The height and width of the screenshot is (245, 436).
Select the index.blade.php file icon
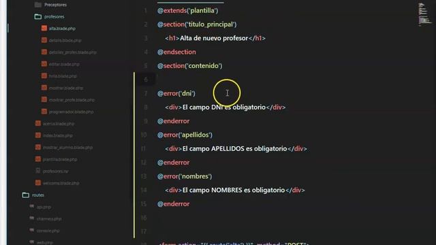[x=38, y=135]
